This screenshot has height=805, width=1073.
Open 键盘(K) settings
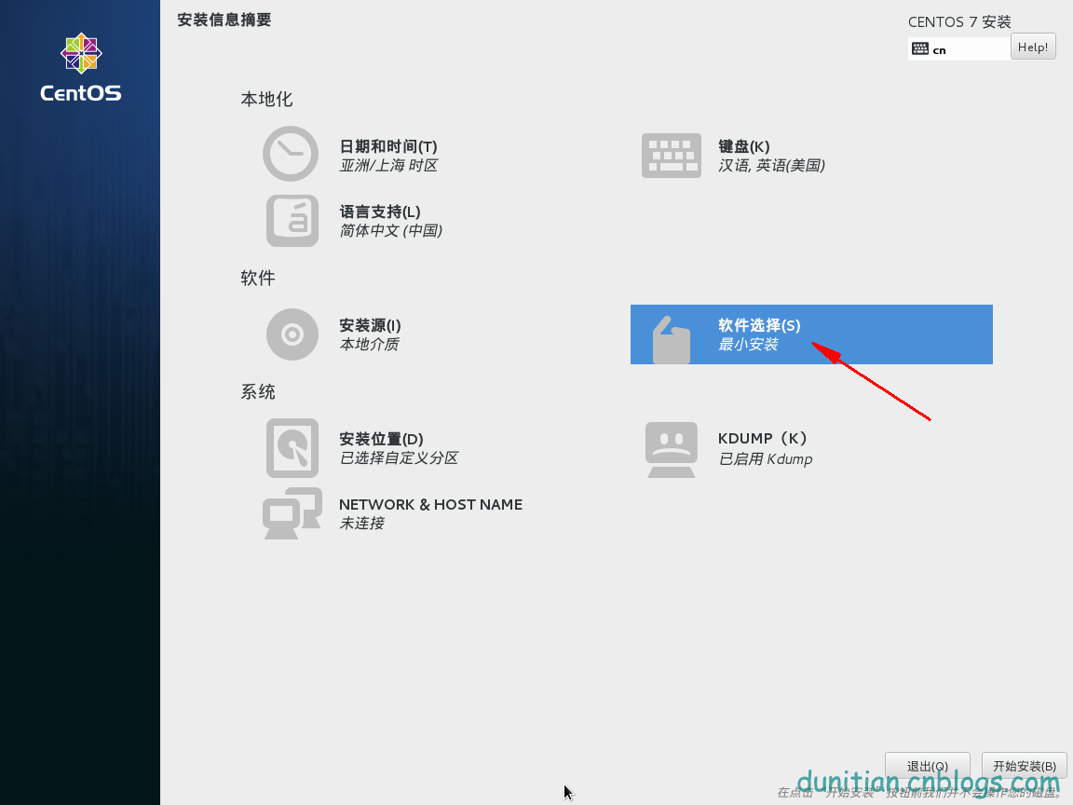[744, 146]
